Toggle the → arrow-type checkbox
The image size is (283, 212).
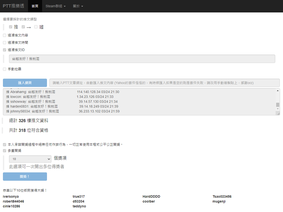[x=23, y=27]
